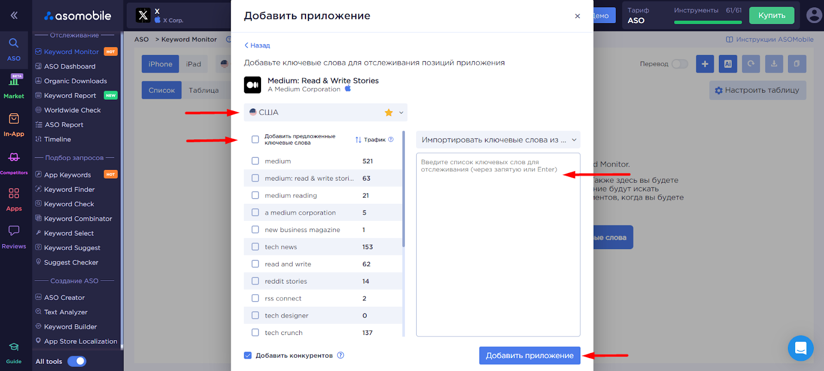Sort keywords by Трафик arrows icon
Screen dimensions: 824x371
point(358,139)
